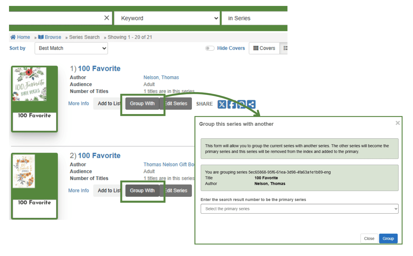Select the Covers grid view button
The width and height of the screenshot is (413, 256).
click(264, 48)
